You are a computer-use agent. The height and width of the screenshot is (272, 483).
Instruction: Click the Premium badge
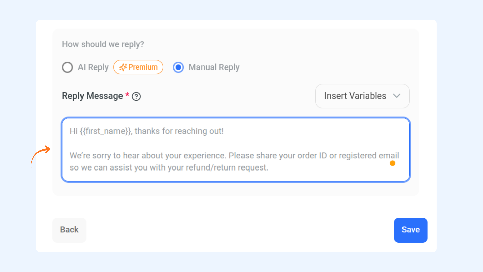coord(138,67)
